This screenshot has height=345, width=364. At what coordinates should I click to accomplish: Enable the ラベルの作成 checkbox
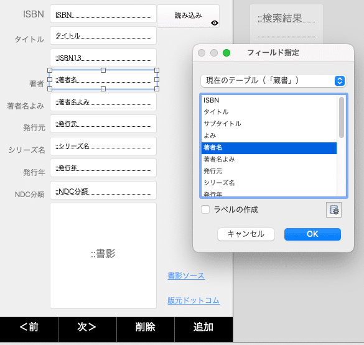205,209
